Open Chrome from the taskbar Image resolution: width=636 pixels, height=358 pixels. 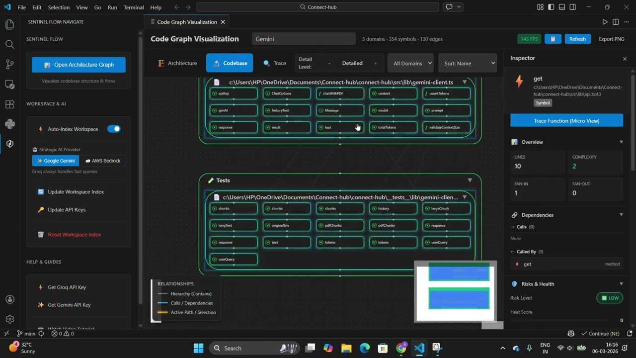coord(401,348)
